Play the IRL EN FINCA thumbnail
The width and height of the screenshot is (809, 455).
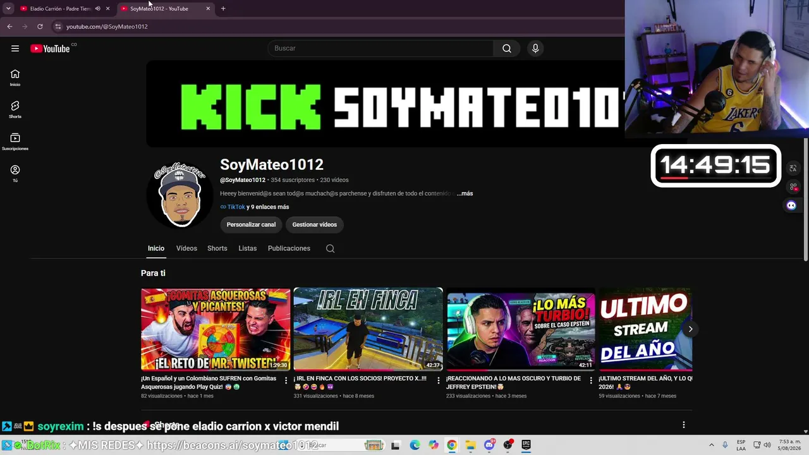(x=368, y=329)
